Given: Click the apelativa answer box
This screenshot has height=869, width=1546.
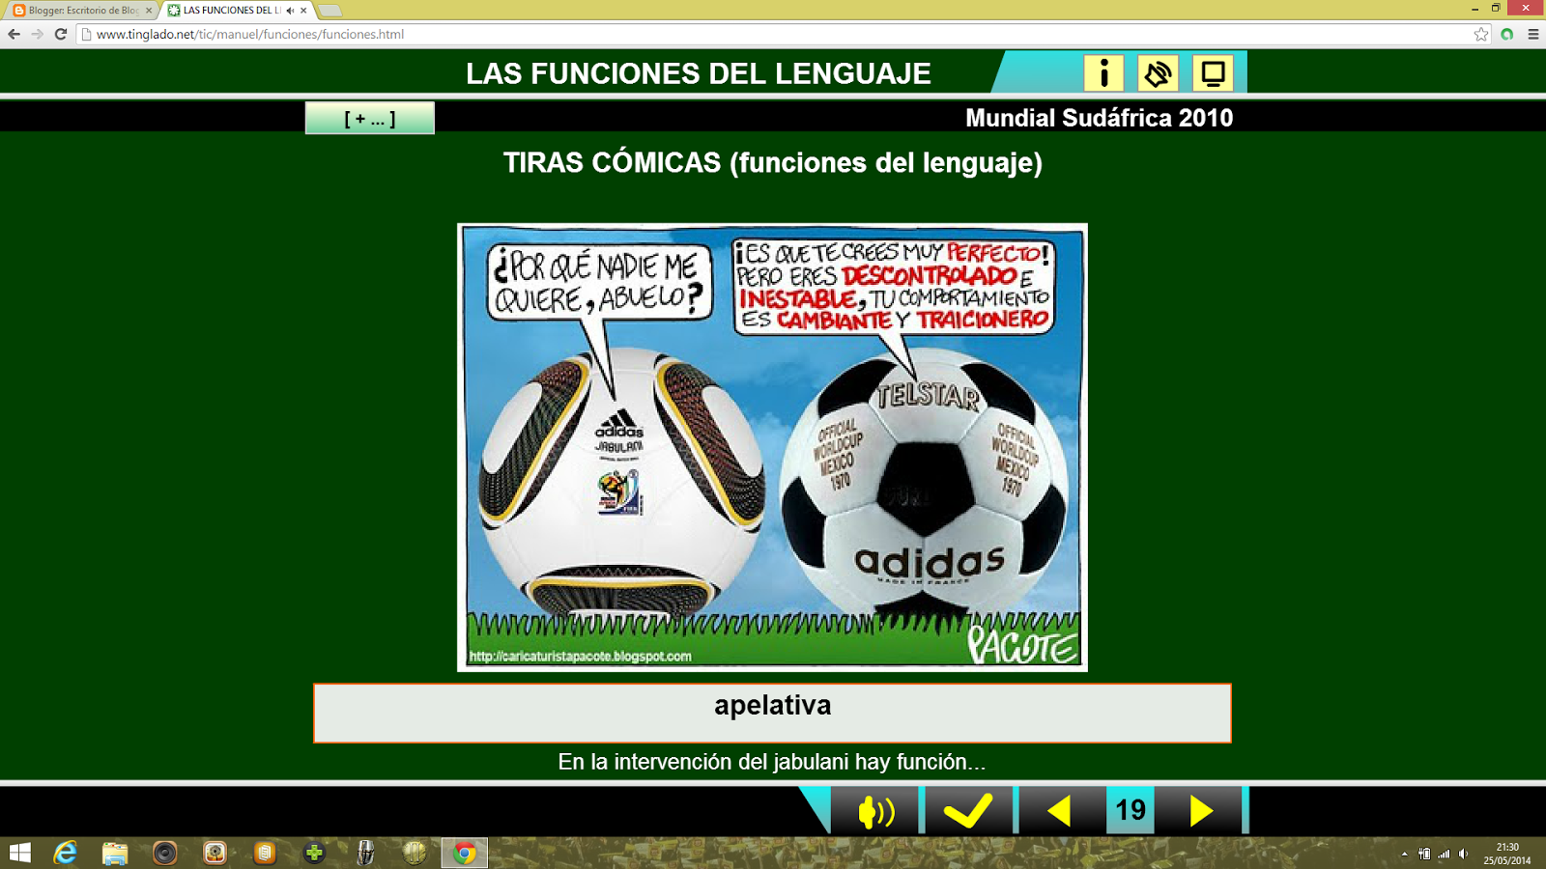Looking at the screenshot, I should [x=772, y=714].
